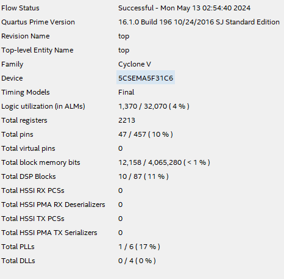Click the Total HSSI RX PCSs label
284x279 pixels.
[33, 190]
